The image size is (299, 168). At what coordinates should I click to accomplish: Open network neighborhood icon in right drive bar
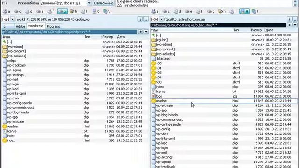coord(255,11)
